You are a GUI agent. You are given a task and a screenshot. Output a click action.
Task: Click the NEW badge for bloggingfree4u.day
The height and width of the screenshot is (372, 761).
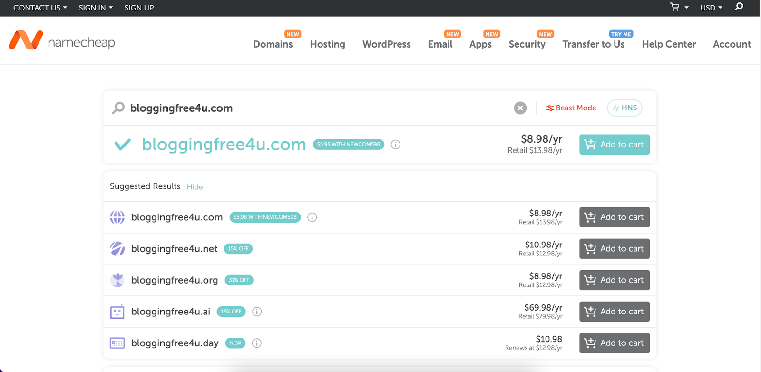pyautogui.click(x=235, y=343)
